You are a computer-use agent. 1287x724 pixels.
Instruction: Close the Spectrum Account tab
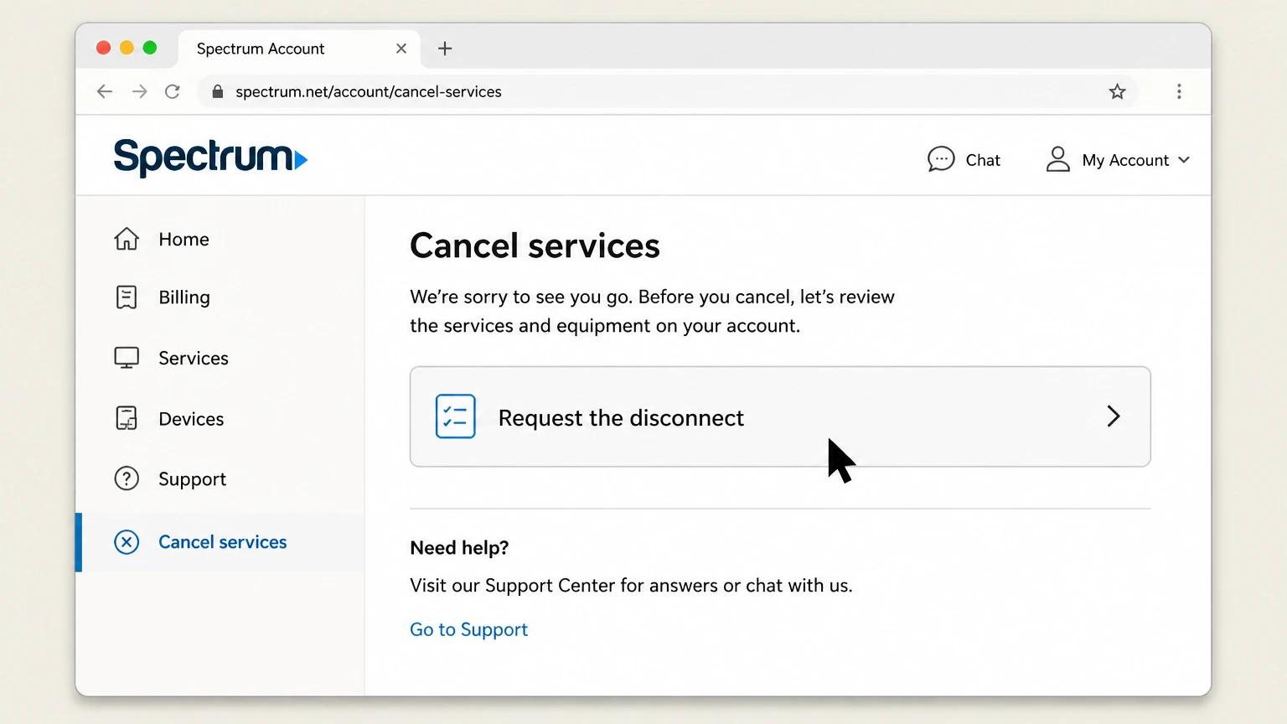[x=401, y=49]
